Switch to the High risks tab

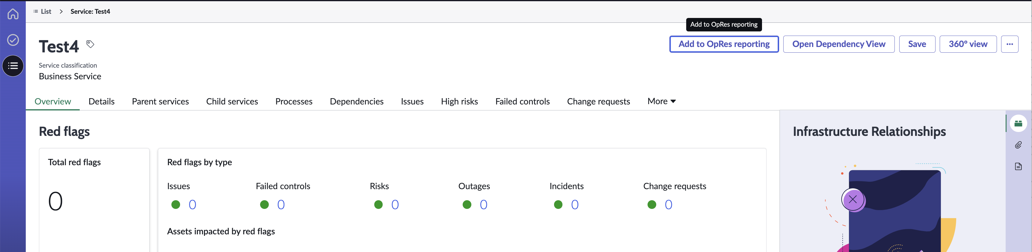(459, 101)
